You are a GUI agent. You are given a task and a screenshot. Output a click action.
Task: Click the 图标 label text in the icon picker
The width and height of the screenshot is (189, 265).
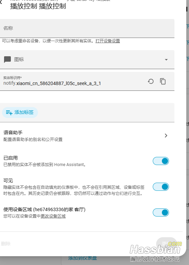pyautogui.click(x=19, y=60)
